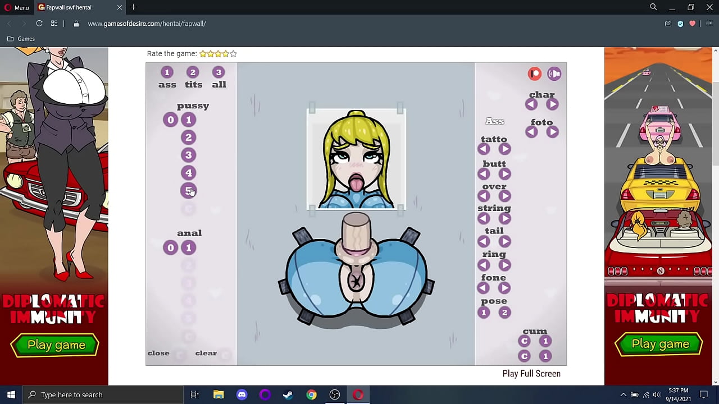This screenshot has height=404, width=719.
Task: Mute game audio with purple speaker icon
Action: [554, 74]
